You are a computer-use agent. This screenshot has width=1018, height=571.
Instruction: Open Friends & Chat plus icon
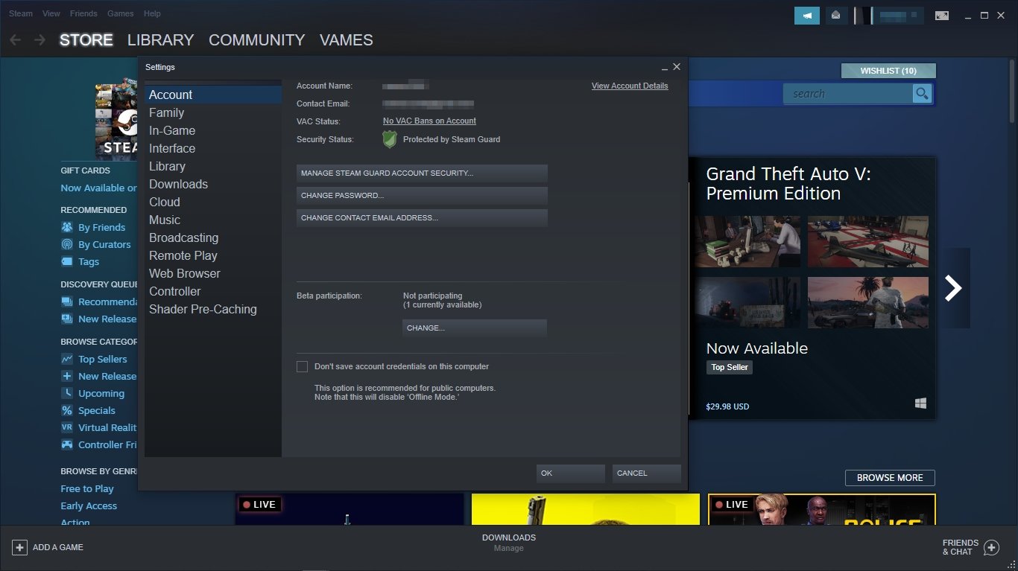991,547
